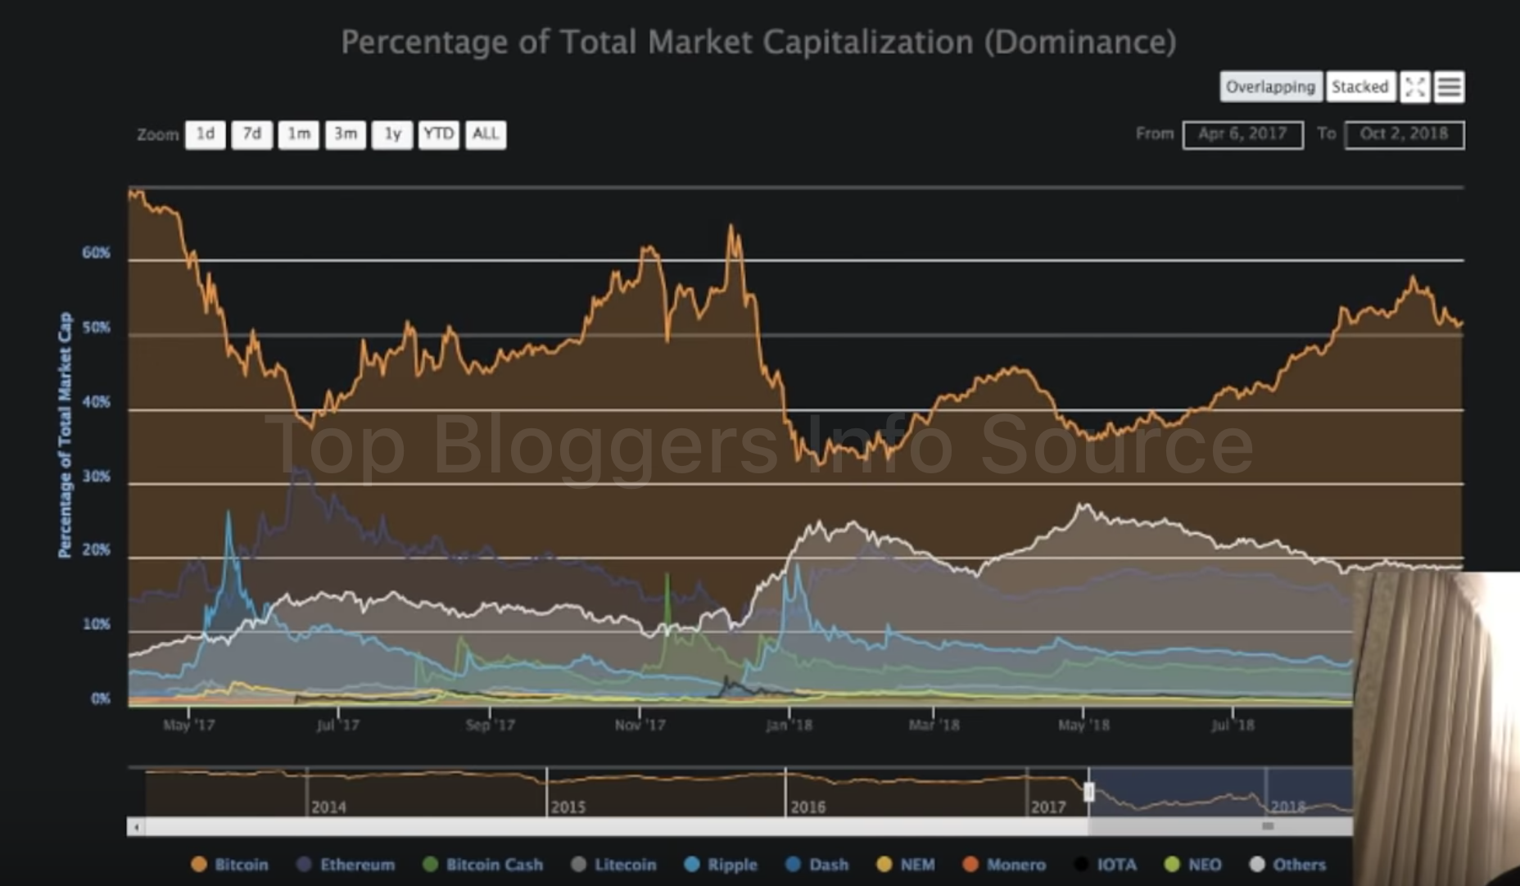Zoom chart to ALL data

tap(486, 134)
